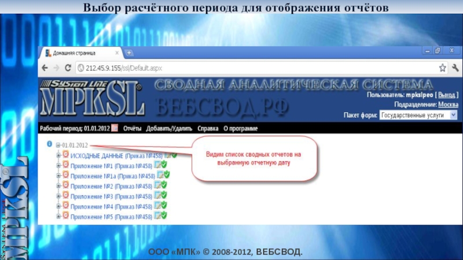
Task: Click the blue info icon beside the date tree
Action: pyautogui.click(x=49, y=144)
